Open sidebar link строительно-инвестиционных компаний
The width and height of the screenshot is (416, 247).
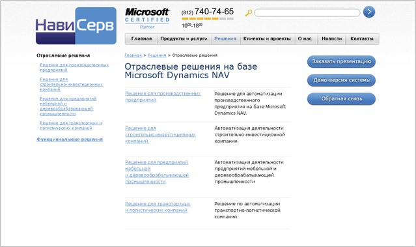[72, 85]
